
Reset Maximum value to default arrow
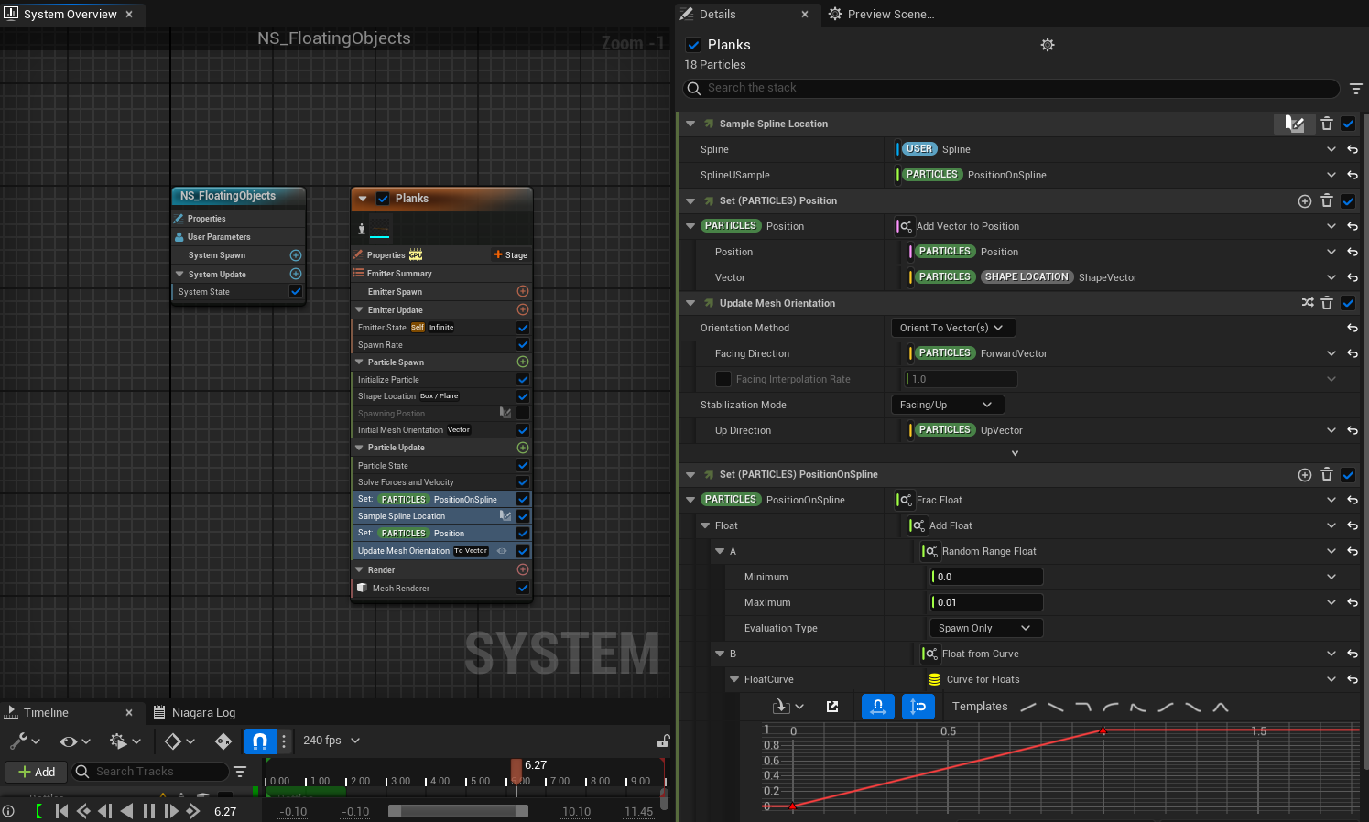1353,602
